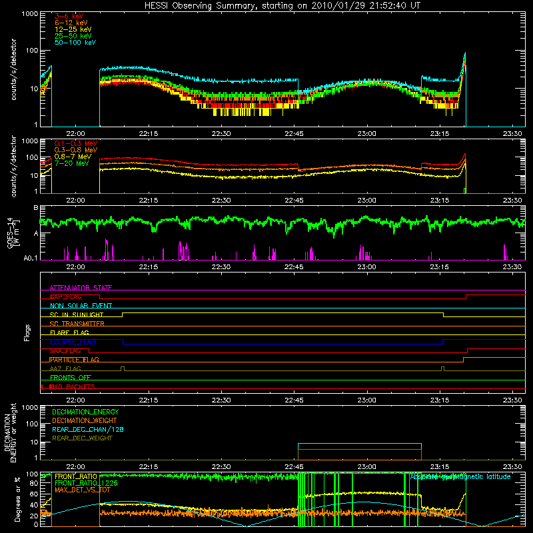Click the REAR_DEC_WEIGHT legend label

pyautogui.click(x=82, y=438)
